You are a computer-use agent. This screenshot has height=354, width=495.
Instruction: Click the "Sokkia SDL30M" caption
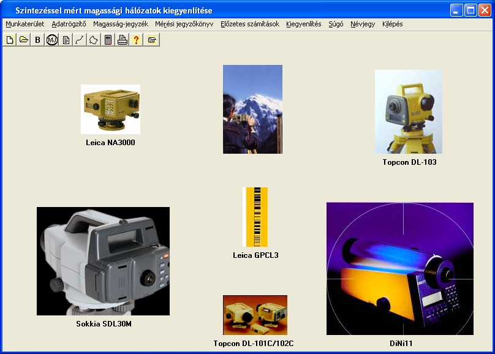coord(104,324)
